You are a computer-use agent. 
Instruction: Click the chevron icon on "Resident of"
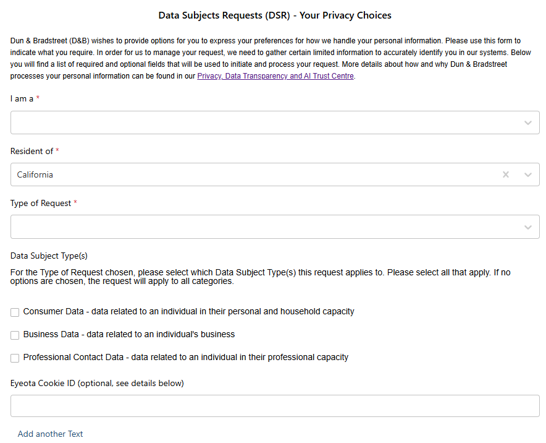(x=528, y=174)
